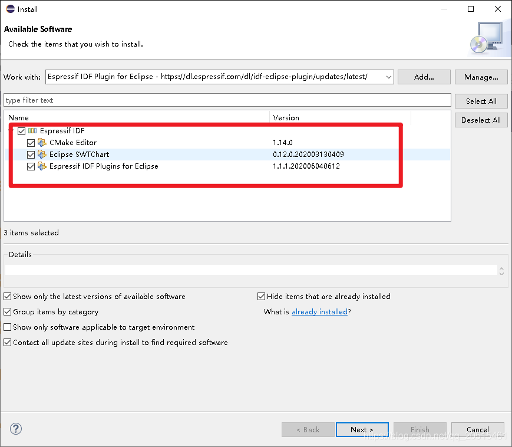Click the Next > button
Viewport: 512px width, 447px height.
pos(362,429)
